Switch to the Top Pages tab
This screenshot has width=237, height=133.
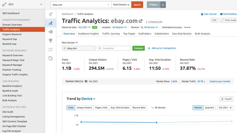(129, 34)
